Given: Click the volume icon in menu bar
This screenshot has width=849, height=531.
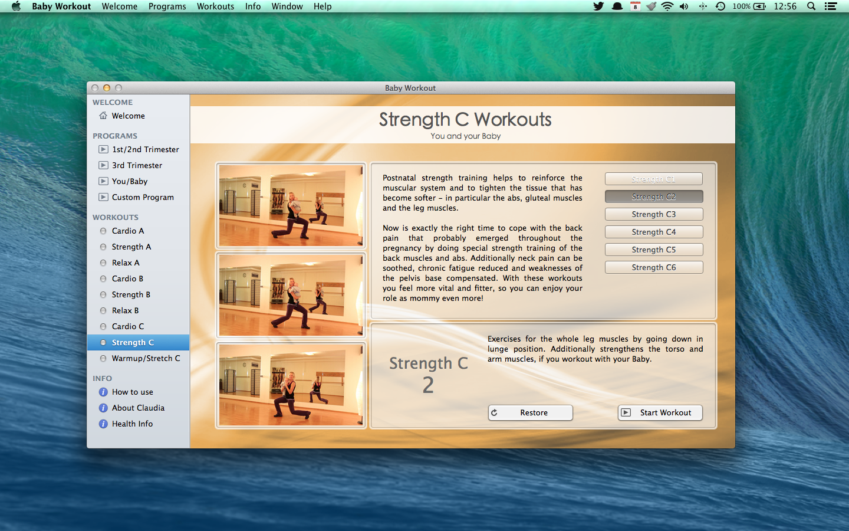Looking at the screenshot, I should [684, 6].
